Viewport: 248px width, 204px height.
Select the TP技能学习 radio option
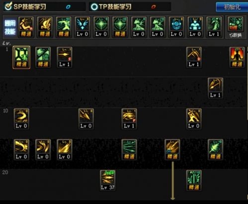(94, 7)
